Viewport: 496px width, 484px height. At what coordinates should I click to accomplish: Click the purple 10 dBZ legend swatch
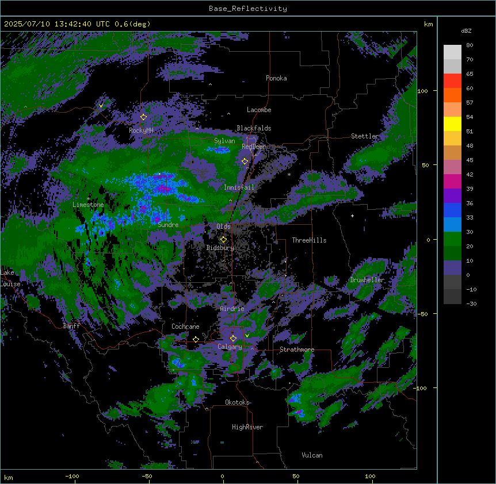click(452, 268)
